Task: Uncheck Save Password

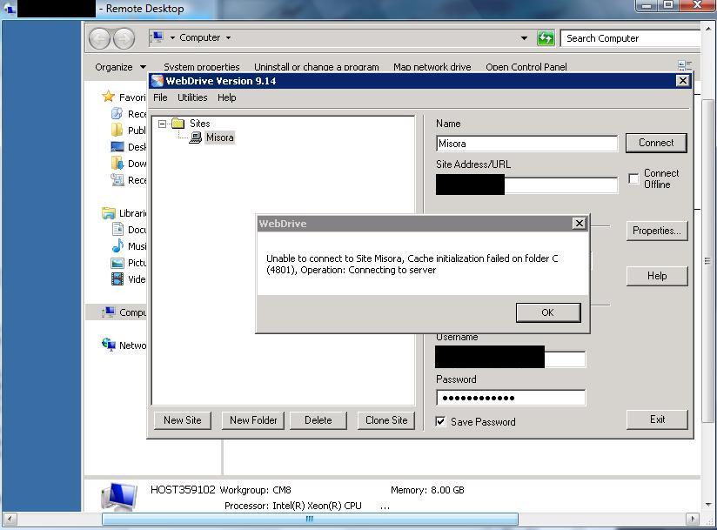Action: tap(440, 421)
